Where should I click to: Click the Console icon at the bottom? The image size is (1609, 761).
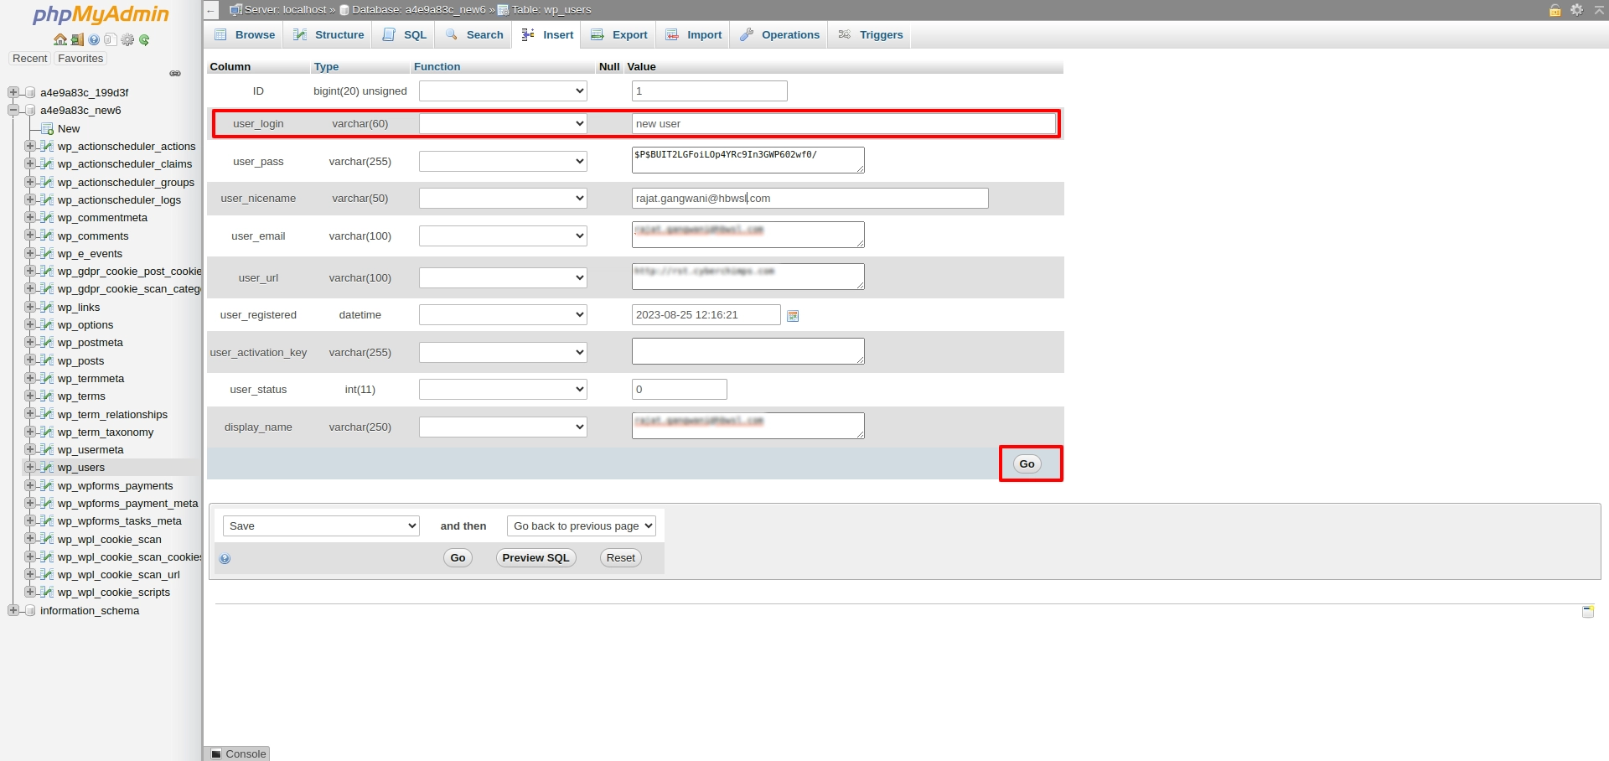[x=216, y=753]
